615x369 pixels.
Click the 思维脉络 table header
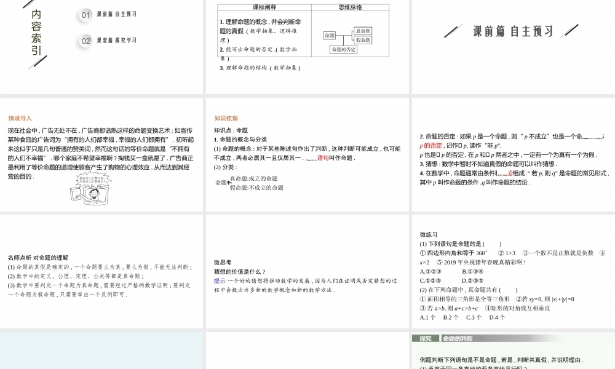(x=351, y=6)
